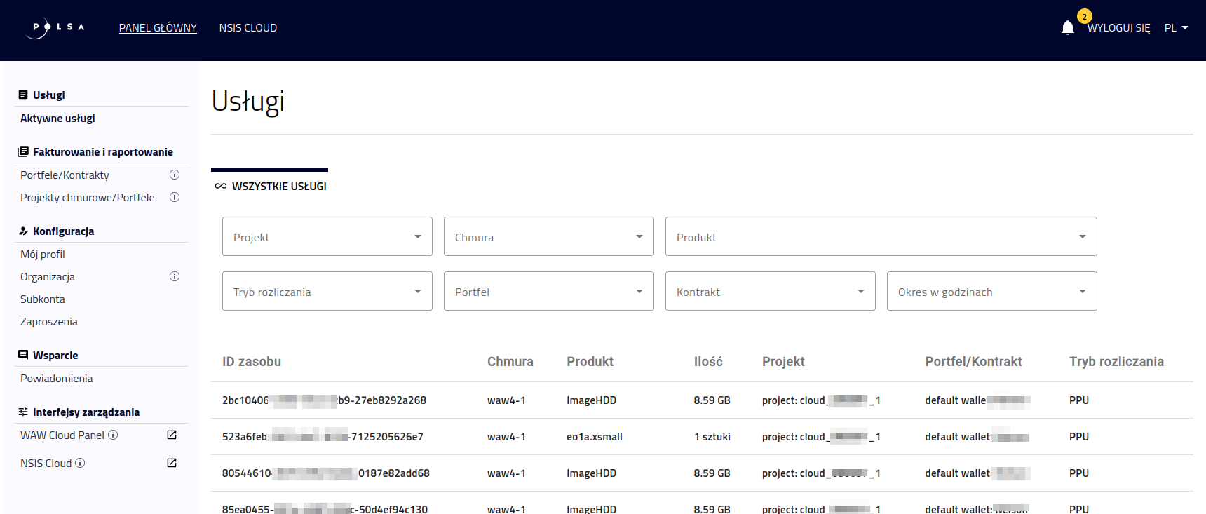Screen dimensions: 1206x514
Task: Go to NSIS CLOUD in top navigation
Action: point(248,28)
